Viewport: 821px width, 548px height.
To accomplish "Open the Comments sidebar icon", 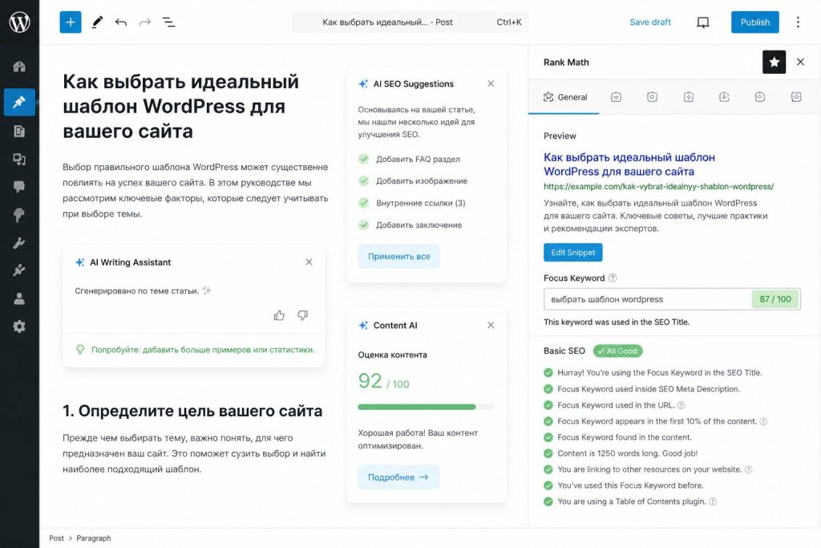I will [x=19, y=186].
